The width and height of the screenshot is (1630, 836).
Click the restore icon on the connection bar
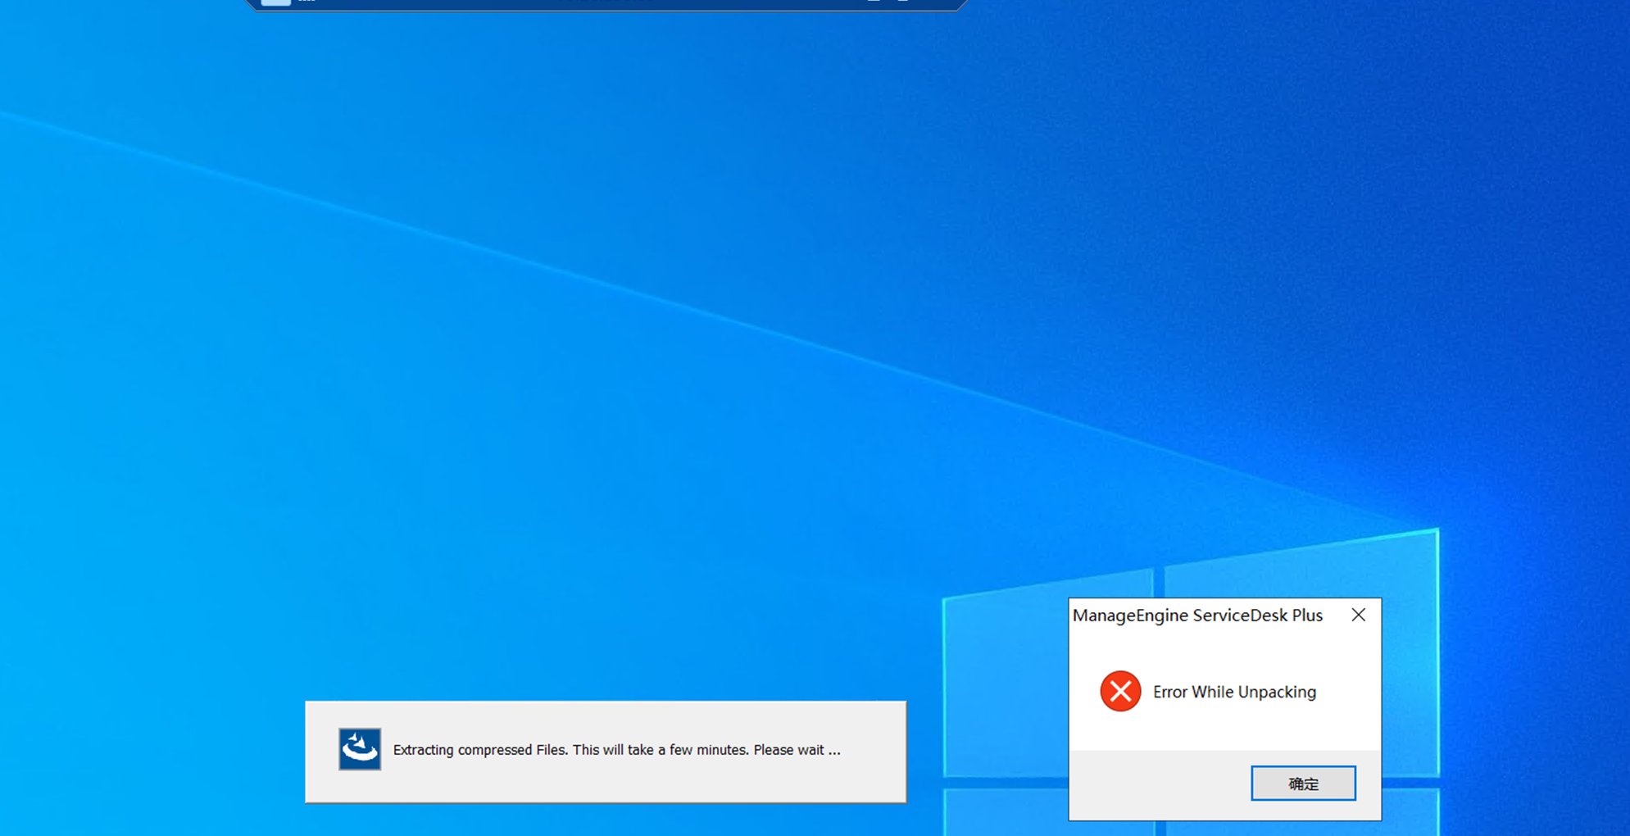(903, 2)
